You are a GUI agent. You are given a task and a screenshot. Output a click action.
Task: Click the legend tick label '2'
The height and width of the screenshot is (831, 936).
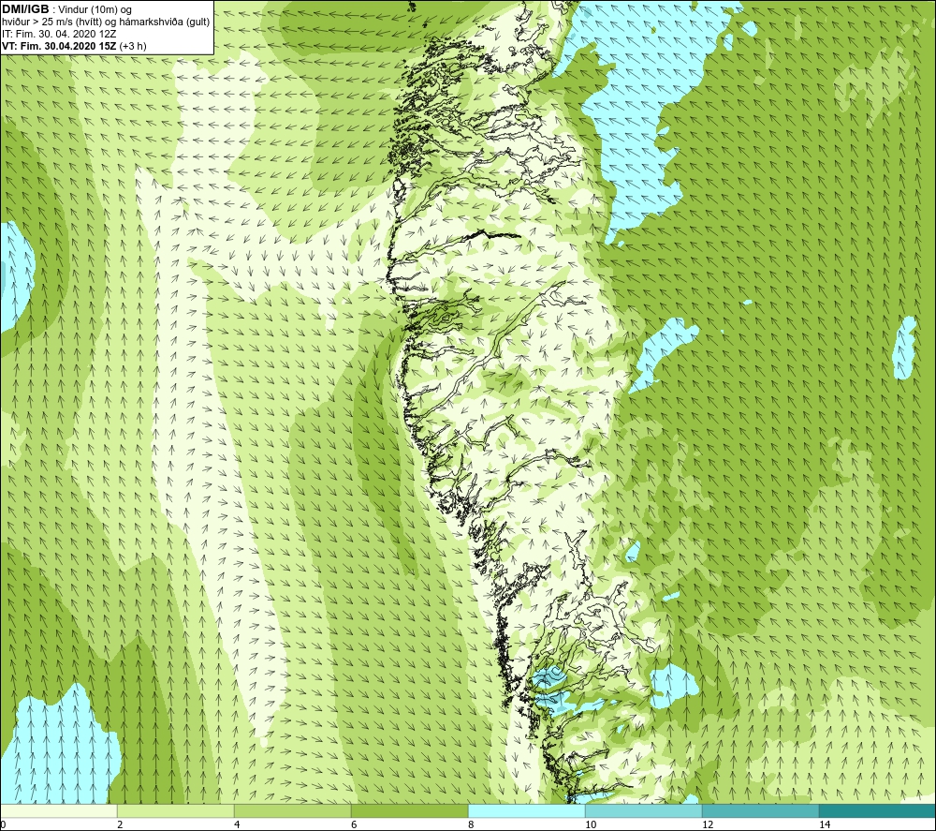[x=120, y=824]
